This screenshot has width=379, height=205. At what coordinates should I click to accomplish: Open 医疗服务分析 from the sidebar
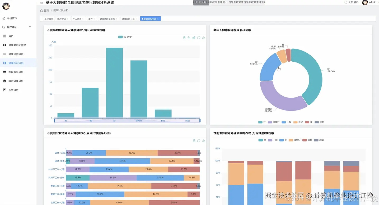coord(18,72)
